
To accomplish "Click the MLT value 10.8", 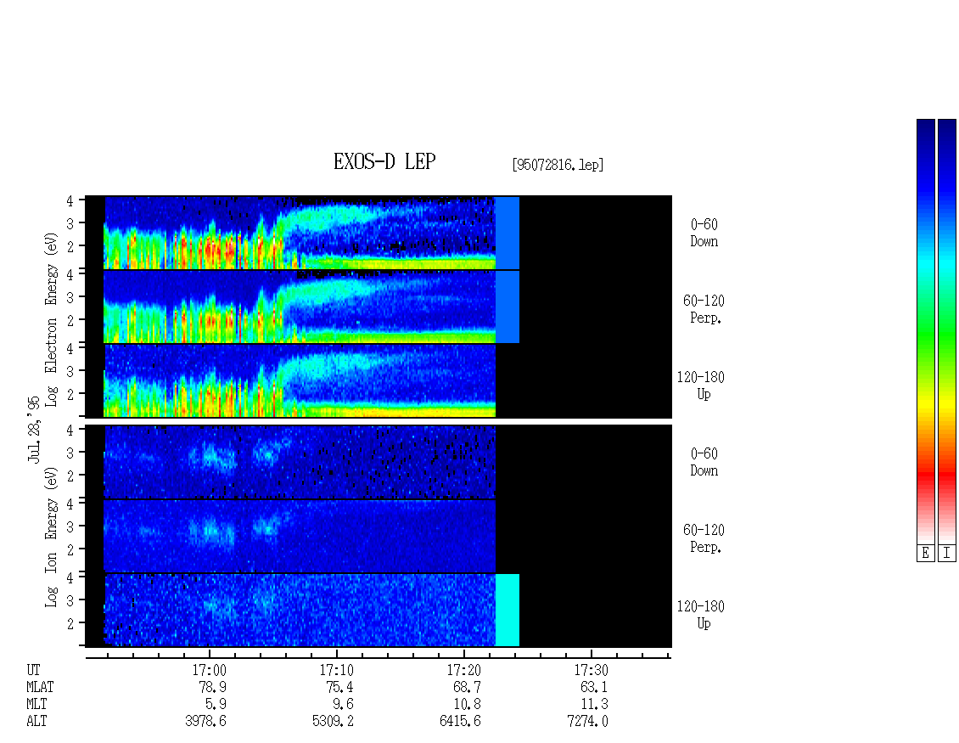I will (468, 705).
